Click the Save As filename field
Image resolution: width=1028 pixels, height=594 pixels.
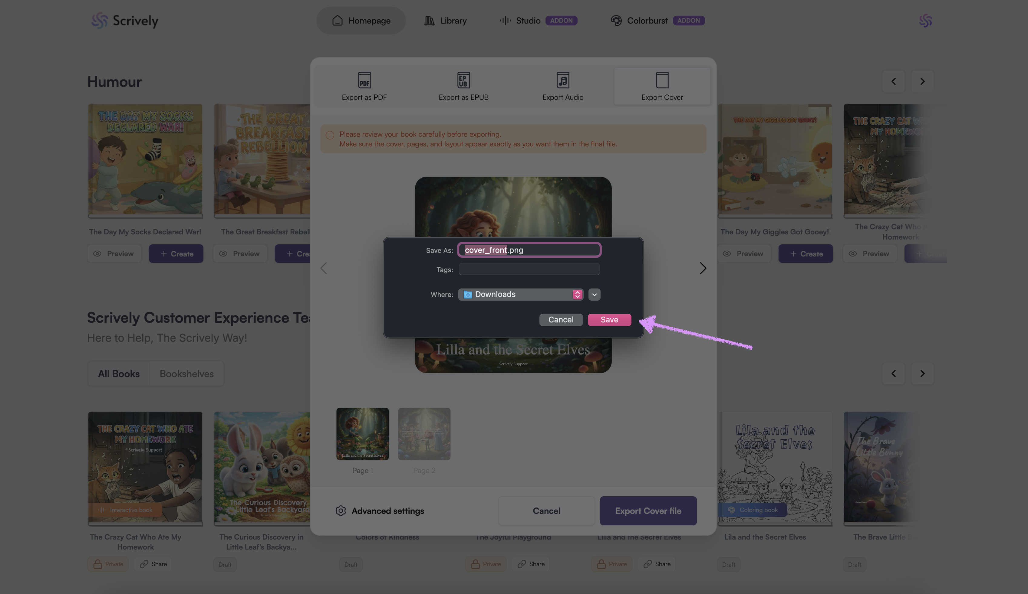tap(529, 250)
